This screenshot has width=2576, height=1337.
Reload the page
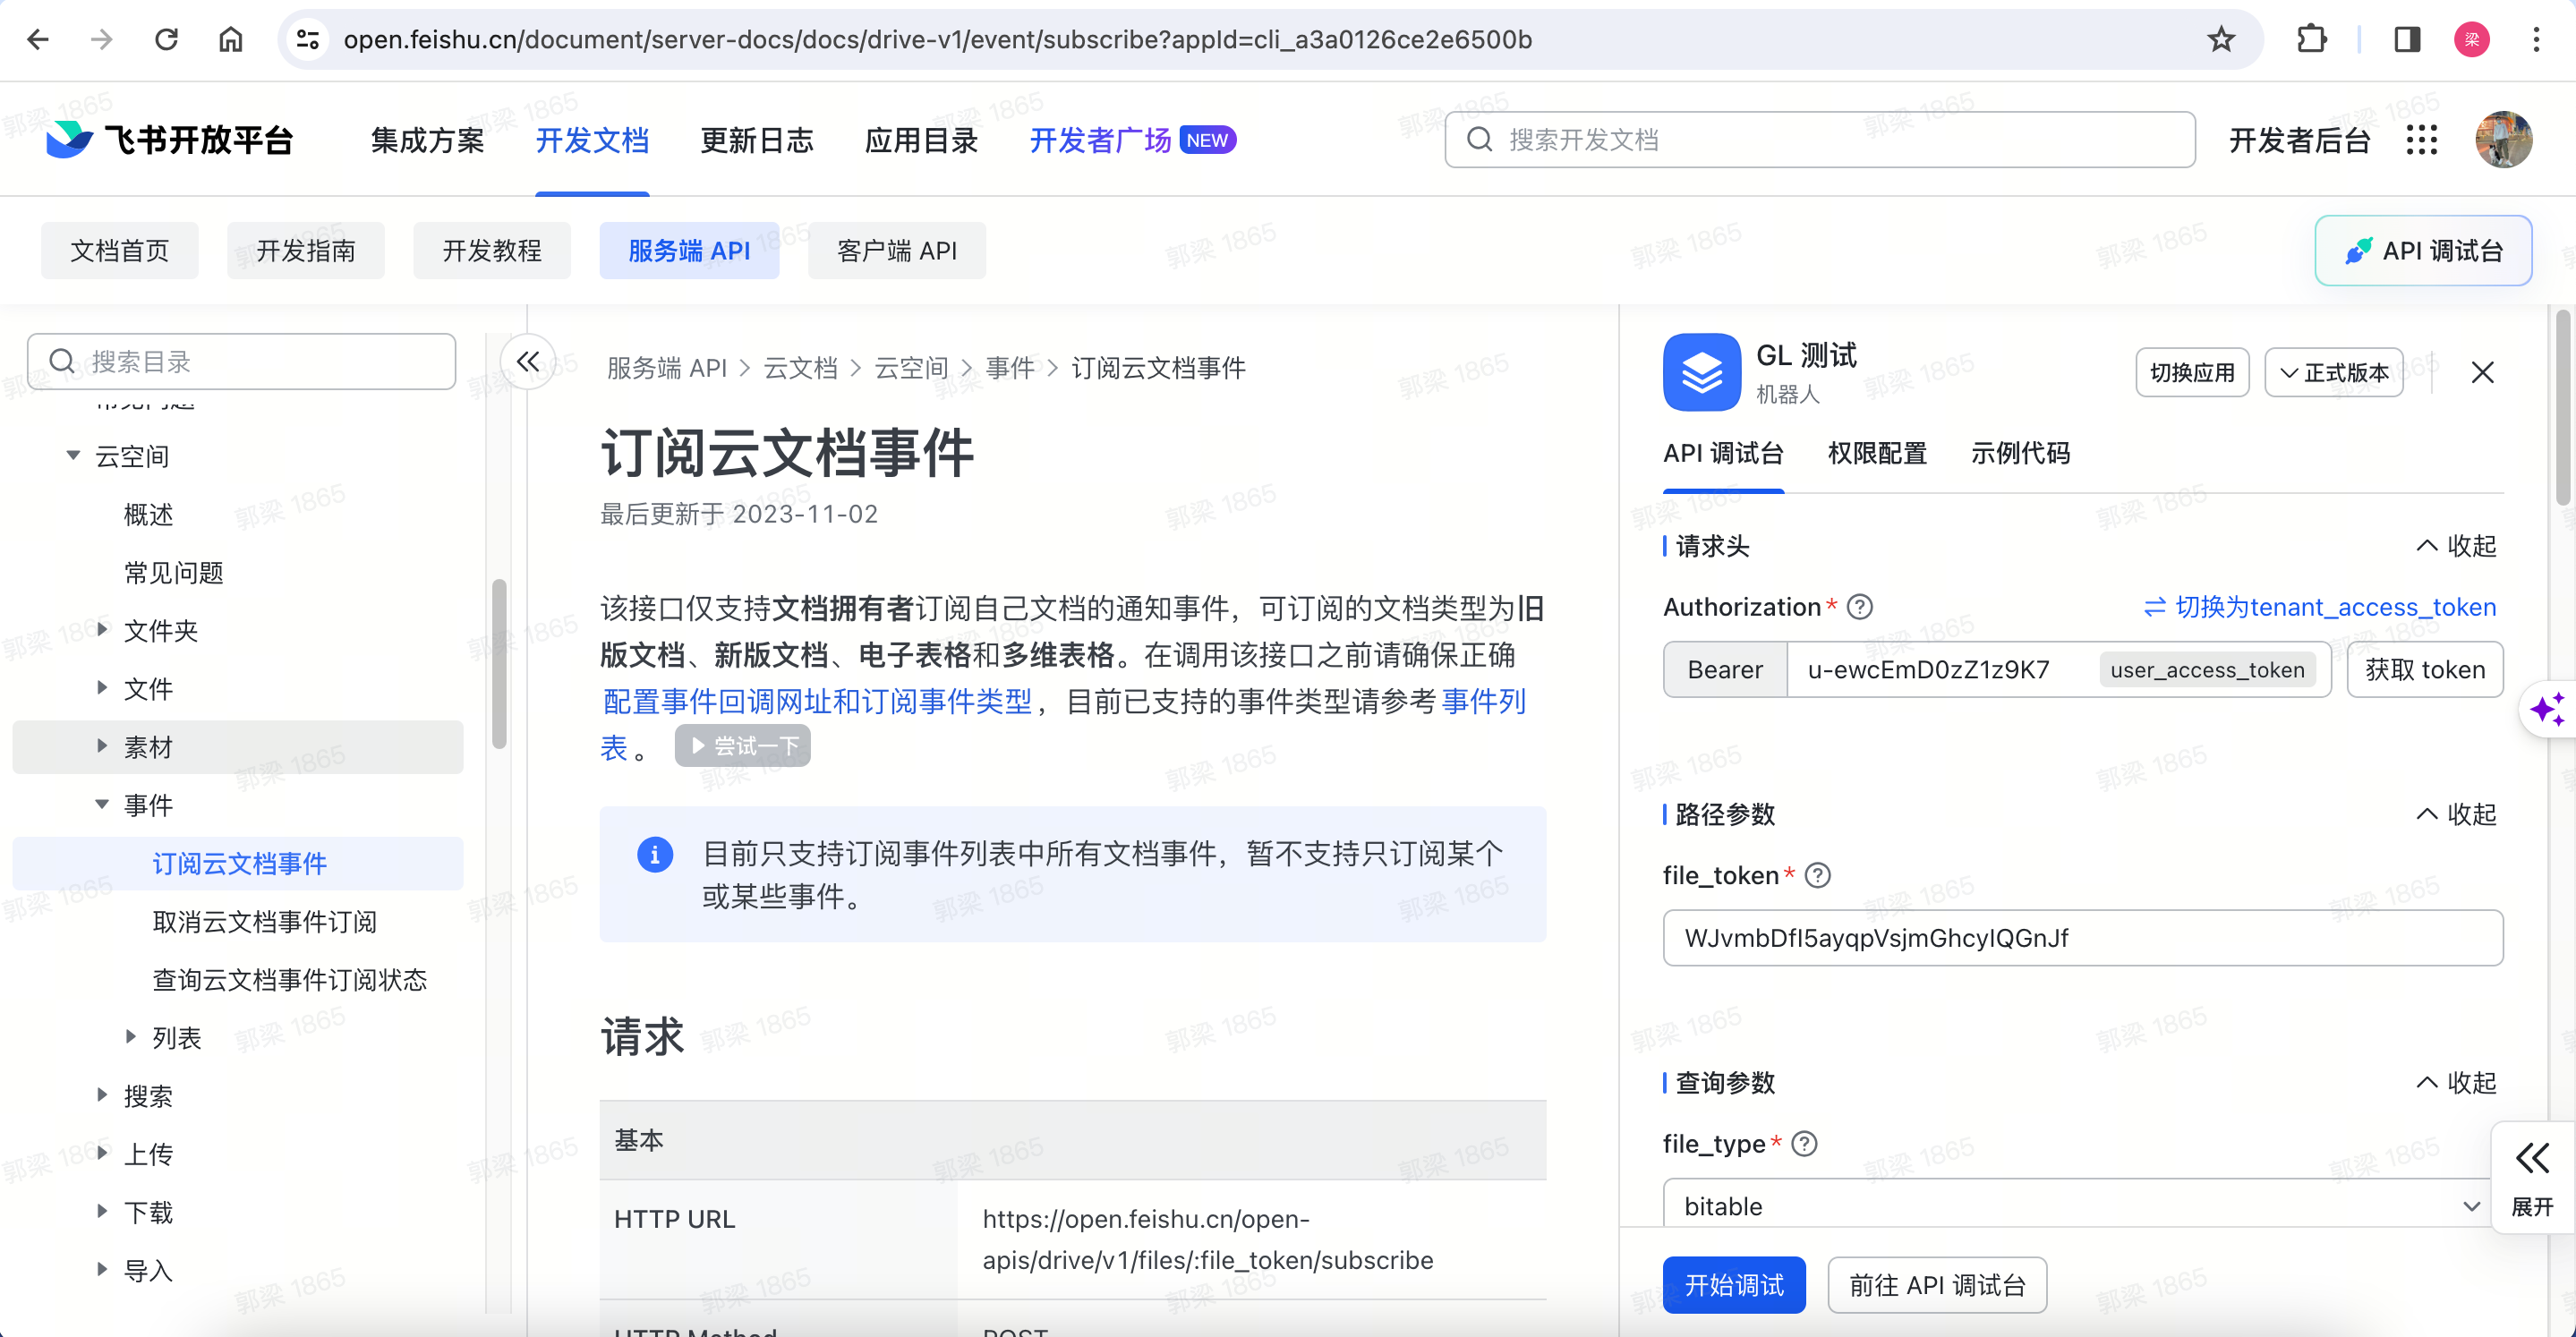166,39
